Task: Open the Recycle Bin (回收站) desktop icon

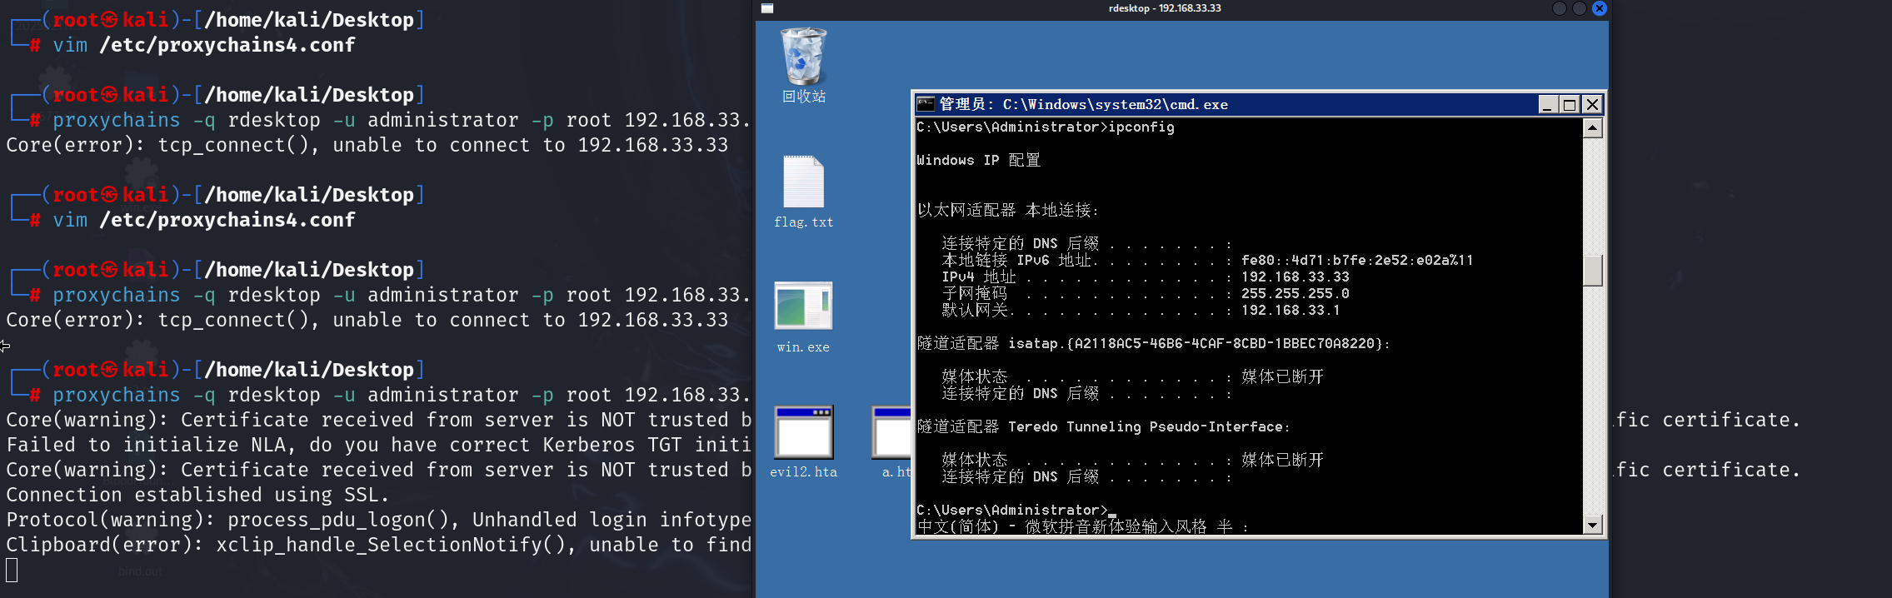Action: pyautogui.click(x=804, y=65)
